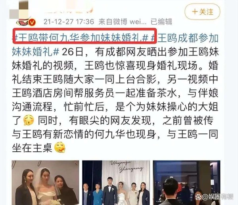Follow the poster with the +关注 button
Viewport: 238px width, 205px height.
(202, 12)
